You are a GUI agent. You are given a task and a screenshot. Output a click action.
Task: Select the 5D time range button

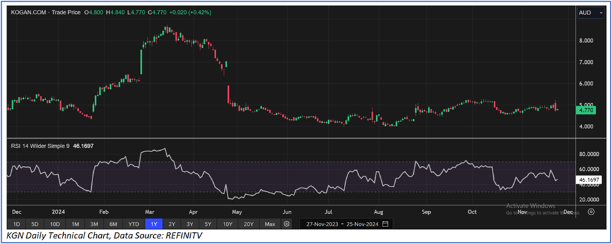(35, 224)
